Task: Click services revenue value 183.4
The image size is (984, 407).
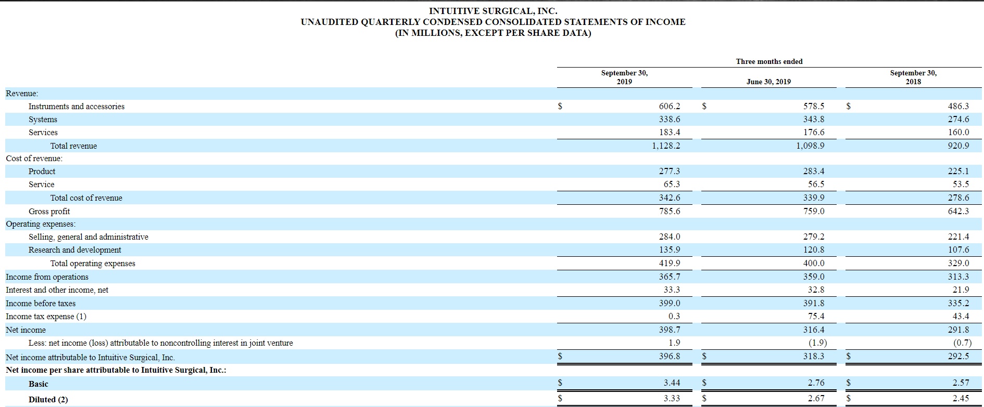Action: 670,132
